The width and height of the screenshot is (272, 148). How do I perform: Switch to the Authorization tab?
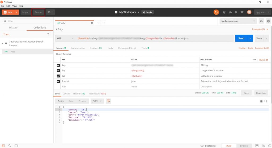tap(78, 48)
